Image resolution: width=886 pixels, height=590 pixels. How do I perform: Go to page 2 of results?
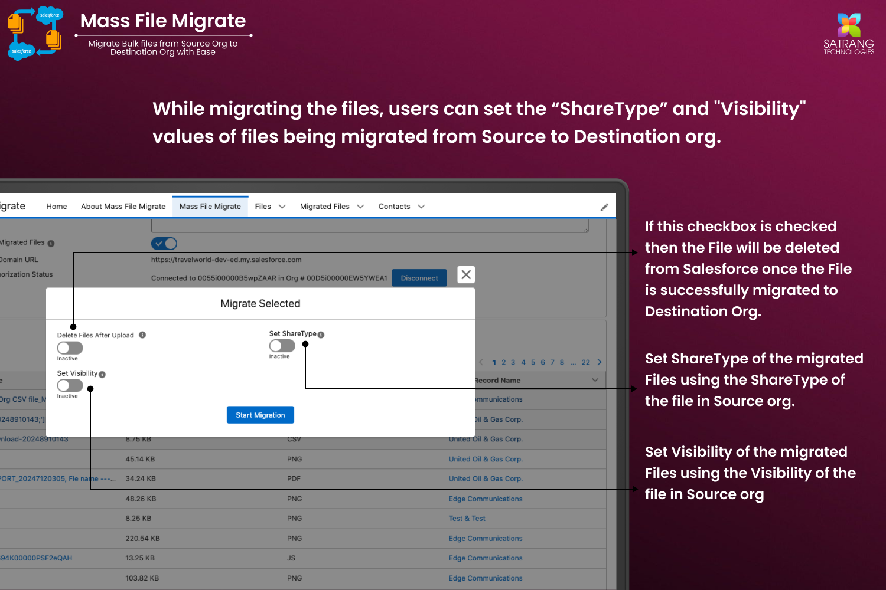point(504,362)
